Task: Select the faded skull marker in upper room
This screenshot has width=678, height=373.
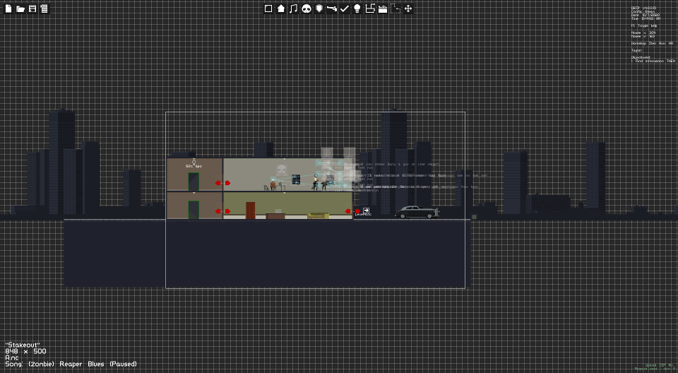Action: (282, 169)
